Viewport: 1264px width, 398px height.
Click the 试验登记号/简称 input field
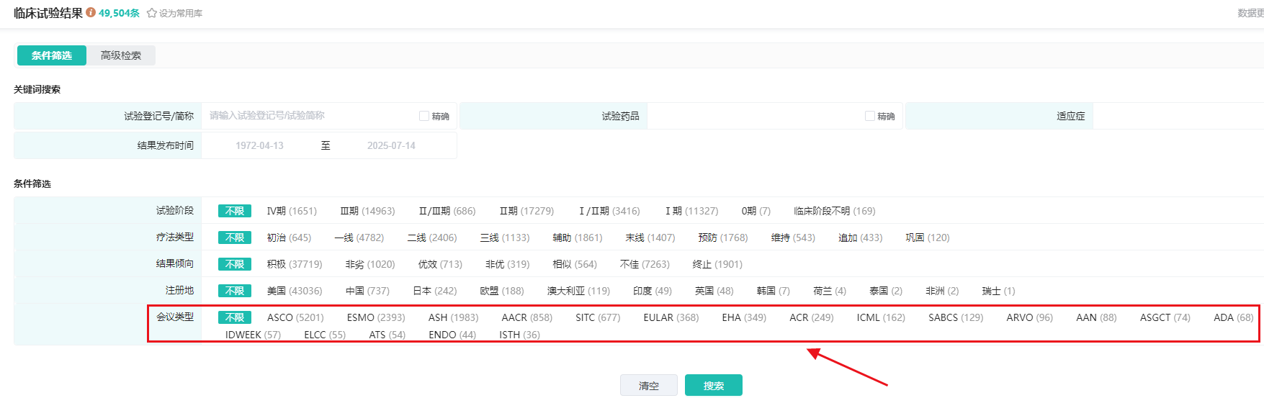(x=310, y=116)
